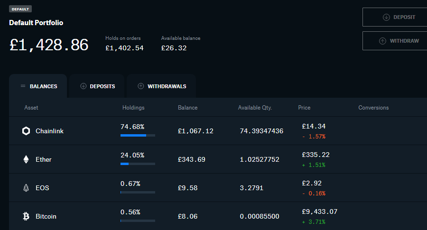Click EOS price £2.92
The width and height of the screenshot is (427, 230).
(312, 183)
